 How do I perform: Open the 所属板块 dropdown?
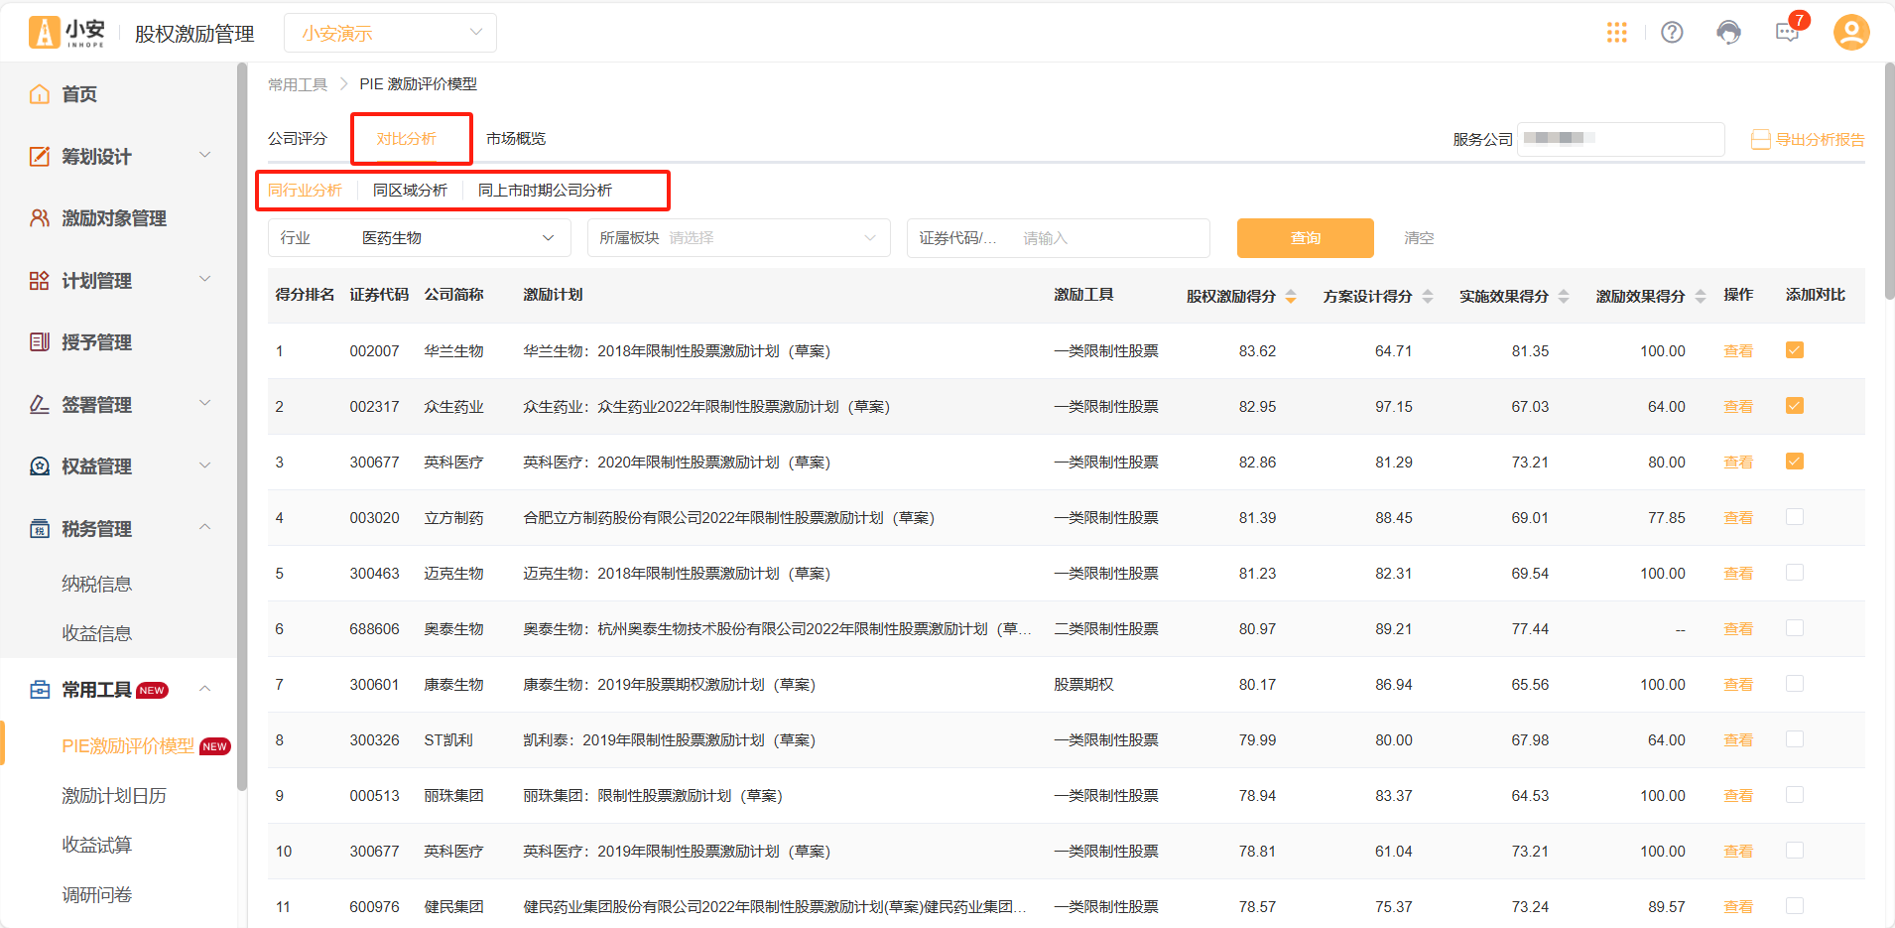[x=738, y=238]
